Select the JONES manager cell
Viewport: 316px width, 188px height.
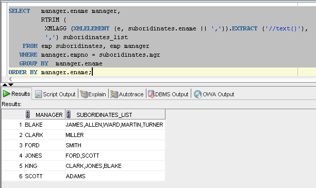(45, 156)
